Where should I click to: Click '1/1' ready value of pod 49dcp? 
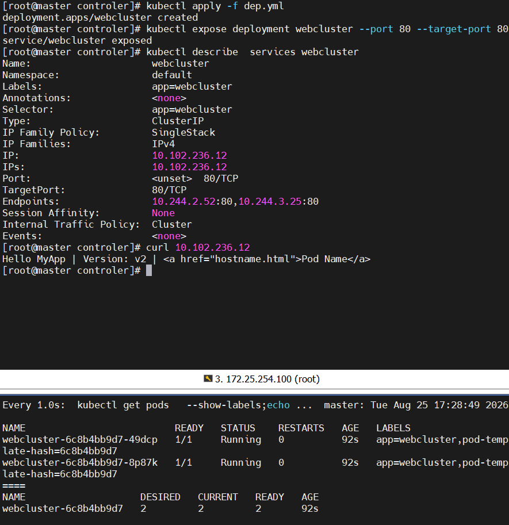(183, 439)
